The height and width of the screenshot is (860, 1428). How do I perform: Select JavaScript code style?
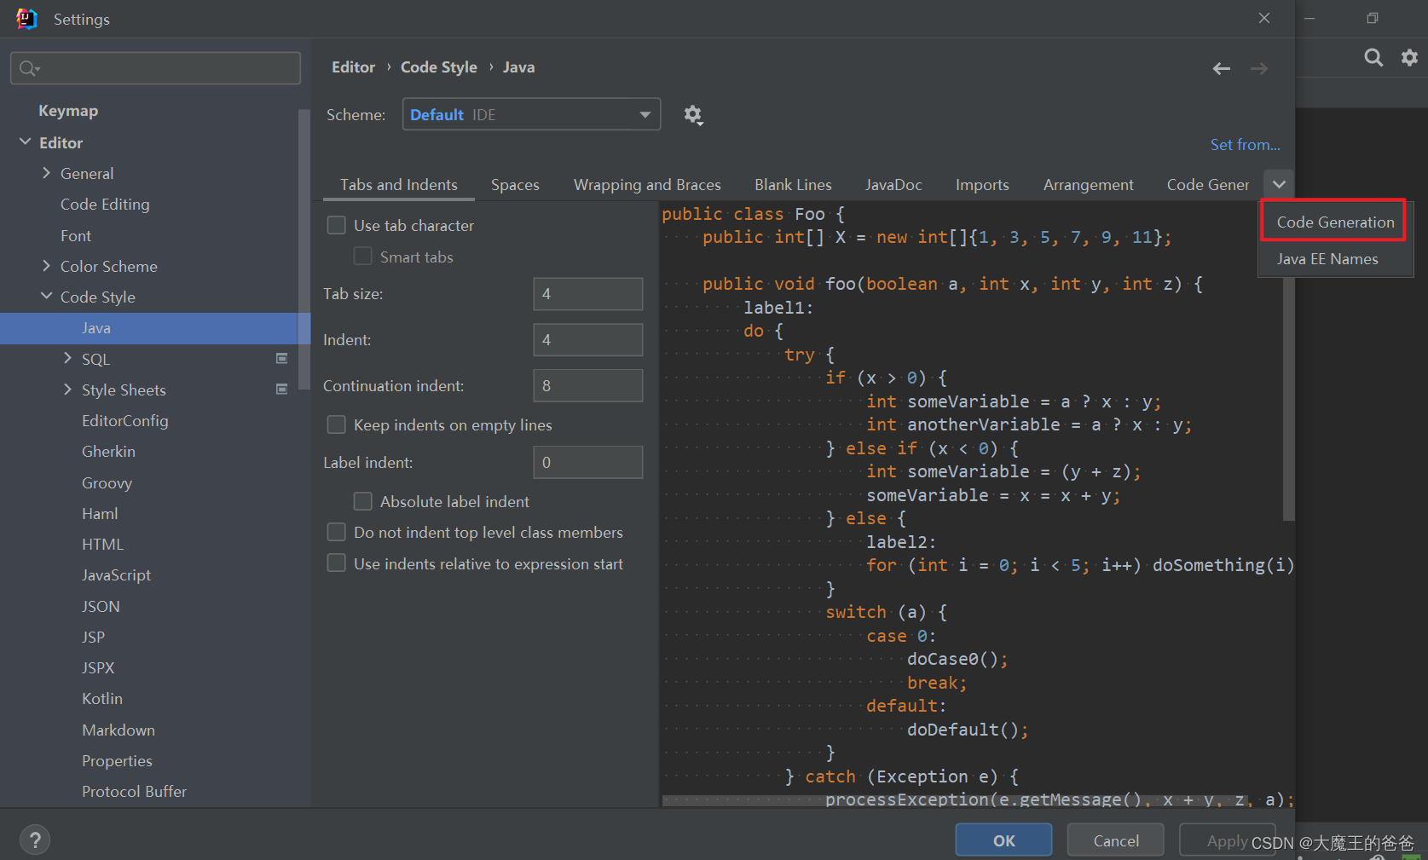pyautogui.click(x=116, y=575)
